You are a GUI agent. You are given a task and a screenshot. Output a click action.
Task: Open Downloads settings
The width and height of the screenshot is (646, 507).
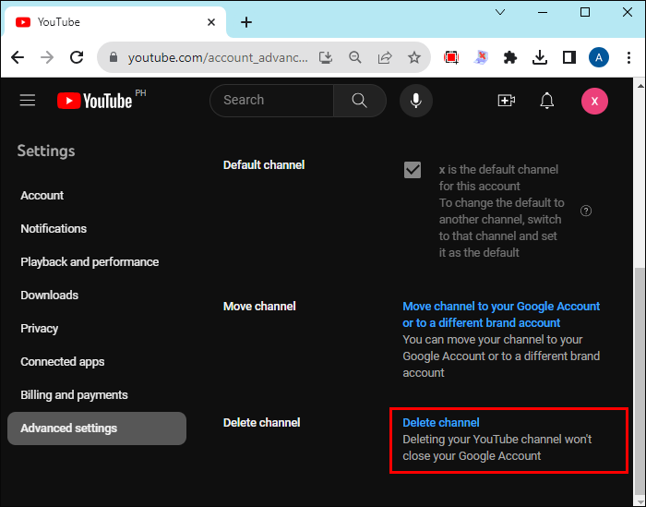tap(50, 296)
